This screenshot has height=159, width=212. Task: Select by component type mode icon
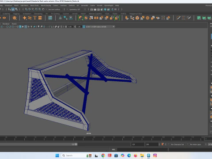coord(16,9)
